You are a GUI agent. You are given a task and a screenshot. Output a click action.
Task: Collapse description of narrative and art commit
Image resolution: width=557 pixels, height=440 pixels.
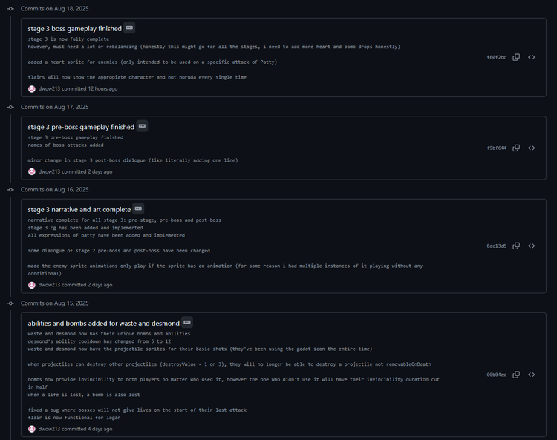(138, 208)
